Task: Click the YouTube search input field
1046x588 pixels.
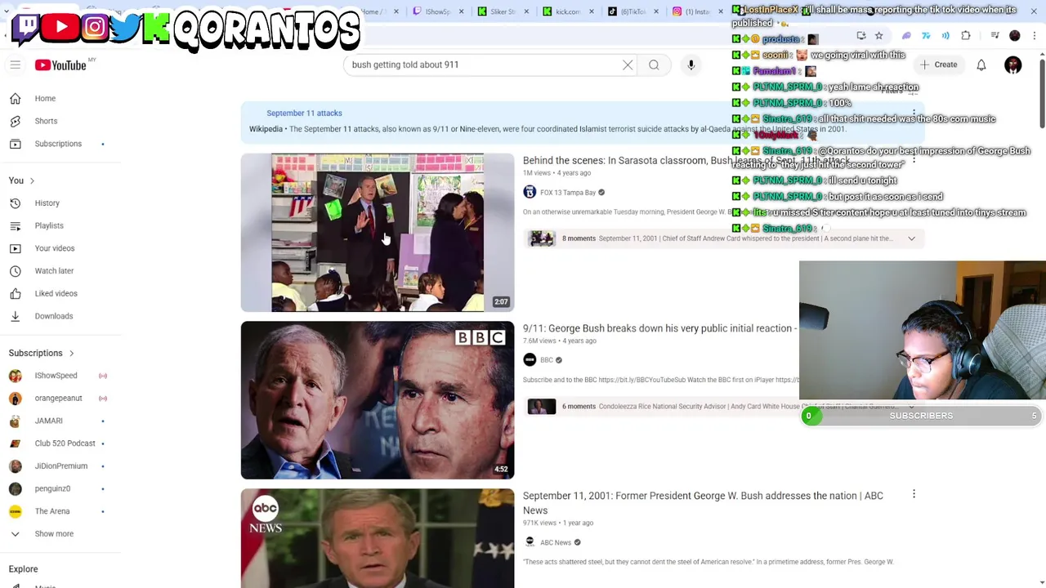Action: (482, 65)
